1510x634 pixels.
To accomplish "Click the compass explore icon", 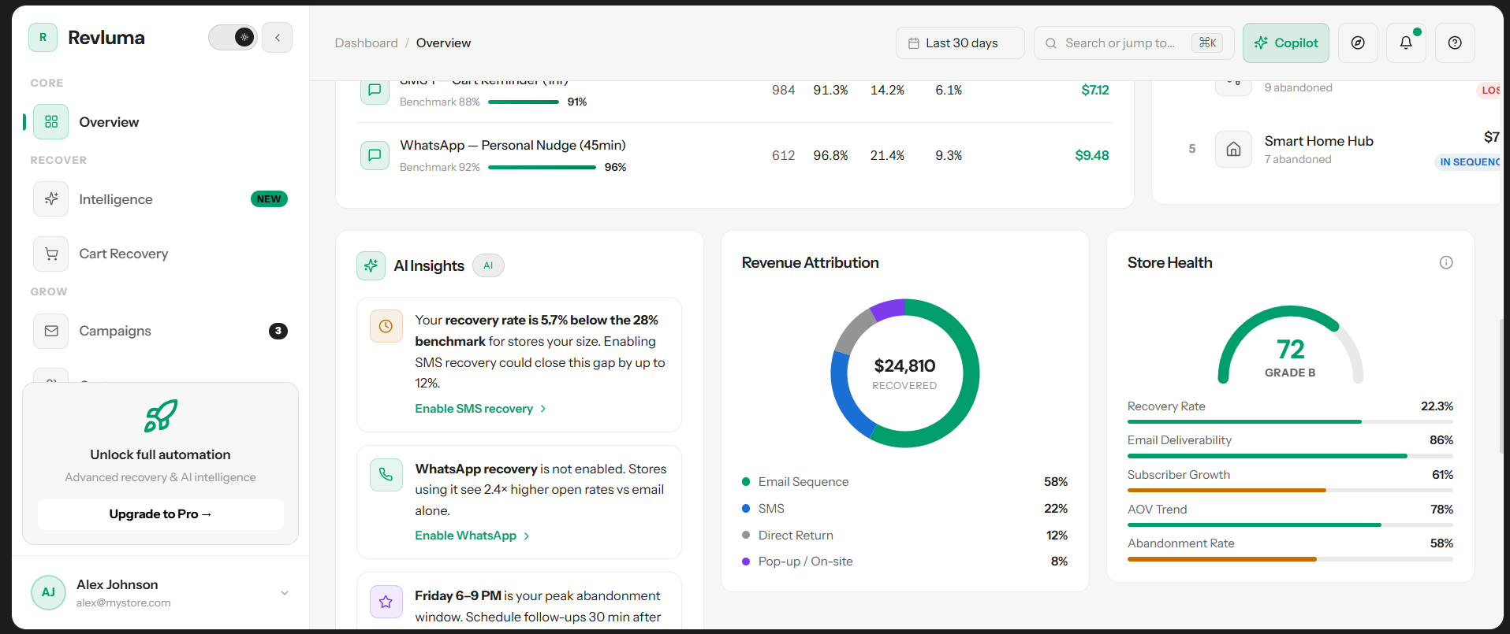I will click(1358, 43).
